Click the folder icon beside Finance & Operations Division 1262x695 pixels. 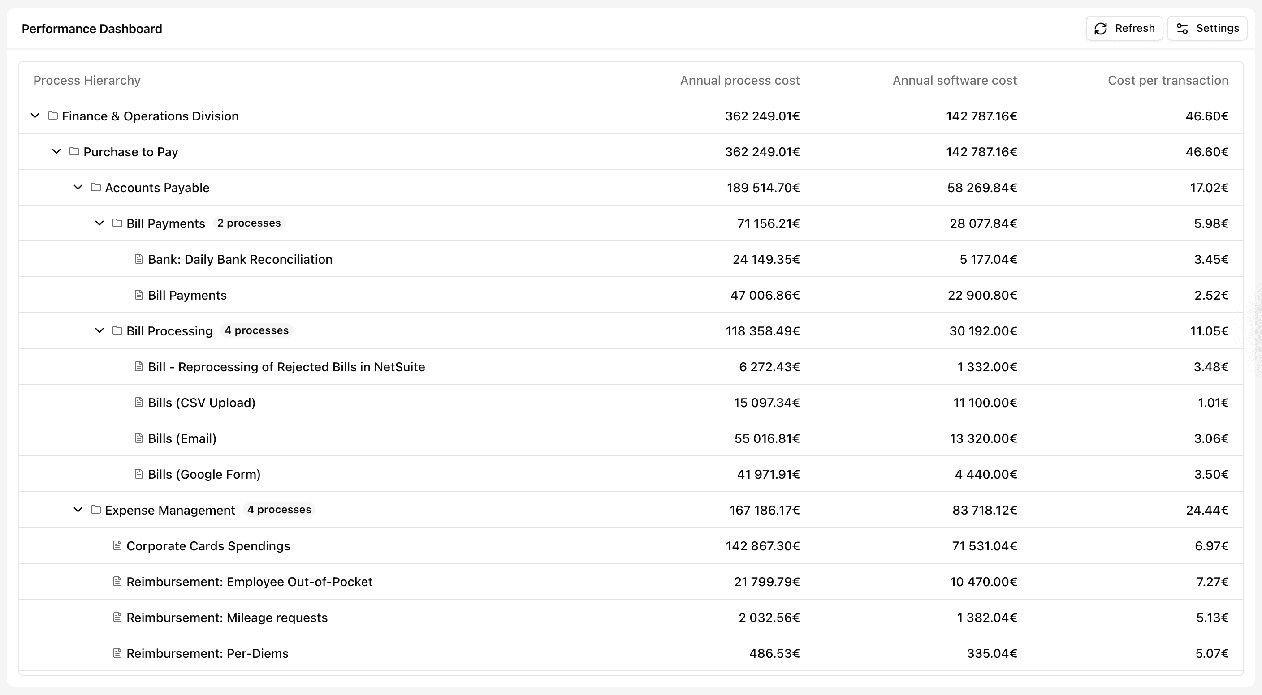[52, 116]
